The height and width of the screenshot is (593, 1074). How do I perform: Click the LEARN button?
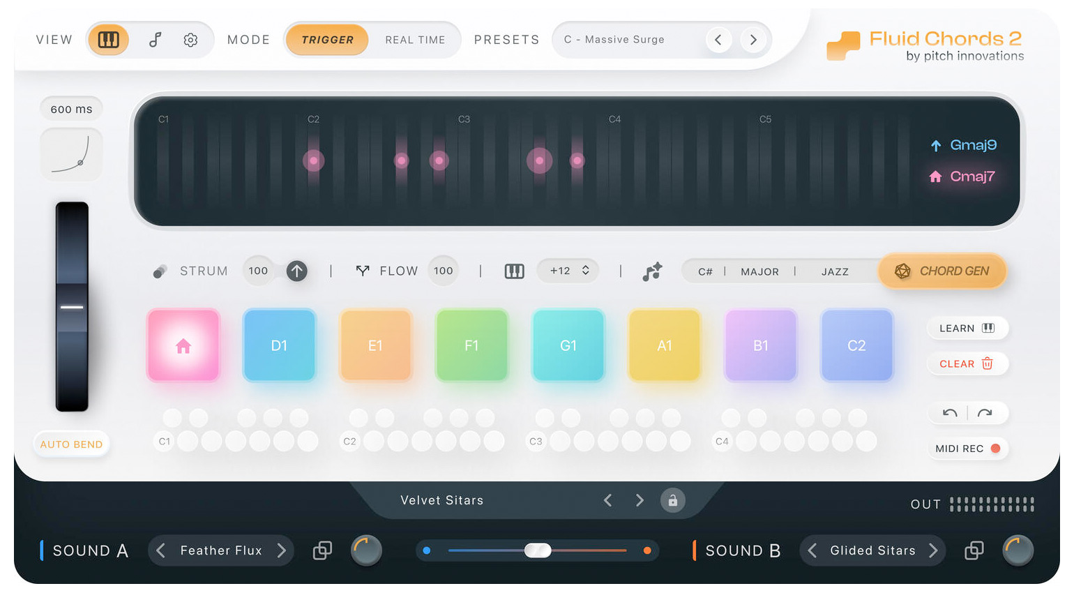point(968,328)
